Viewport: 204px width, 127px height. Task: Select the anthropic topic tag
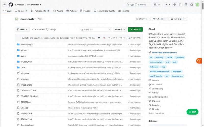point(159,57)
